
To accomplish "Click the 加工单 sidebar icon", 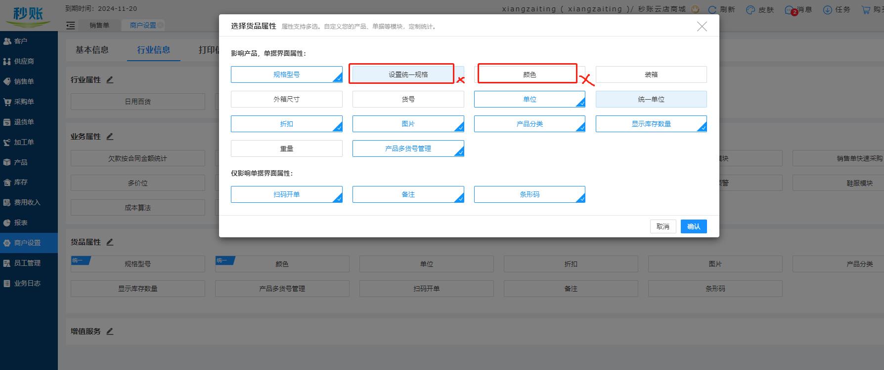I will coord(7,143).
